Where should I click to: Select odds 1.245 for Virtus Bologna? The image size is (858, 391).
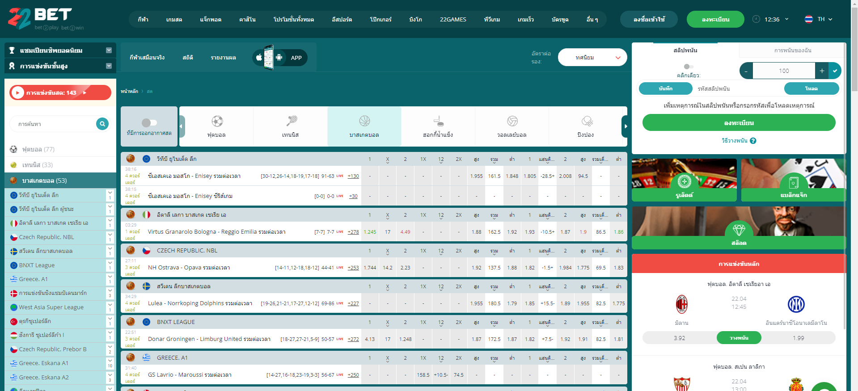point(370,232)
